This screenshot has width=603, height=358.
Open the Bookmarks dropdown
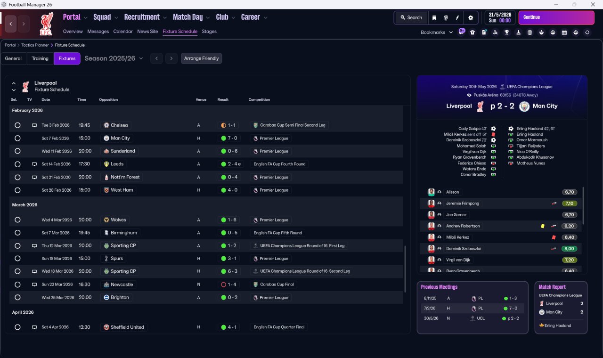click(437, 33)
